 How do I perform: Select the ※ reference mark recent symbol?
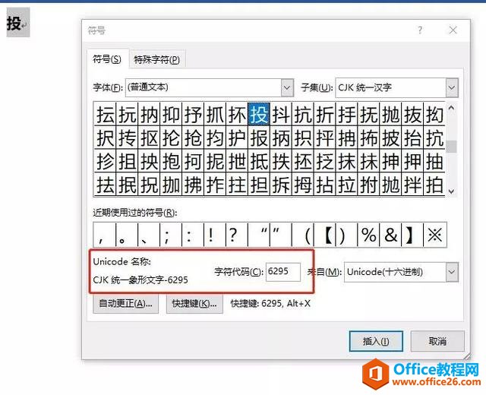[435, 235]
